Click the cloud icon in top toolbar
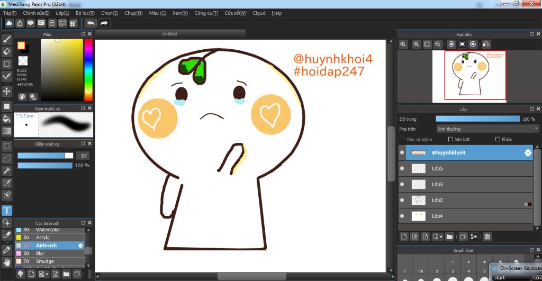The image size is (542, 281). [9, 23]
